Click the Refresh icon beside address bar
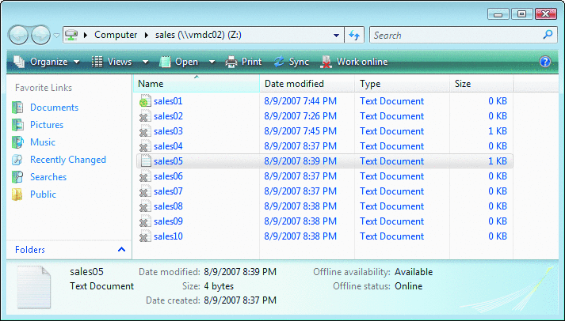565x321 pixels. coord(354,35)
